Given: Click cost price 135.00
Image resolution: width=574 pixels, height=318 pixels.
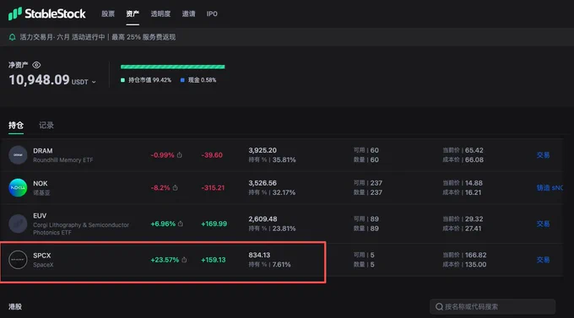Looking at the screenshot, I should coord(475,265).
